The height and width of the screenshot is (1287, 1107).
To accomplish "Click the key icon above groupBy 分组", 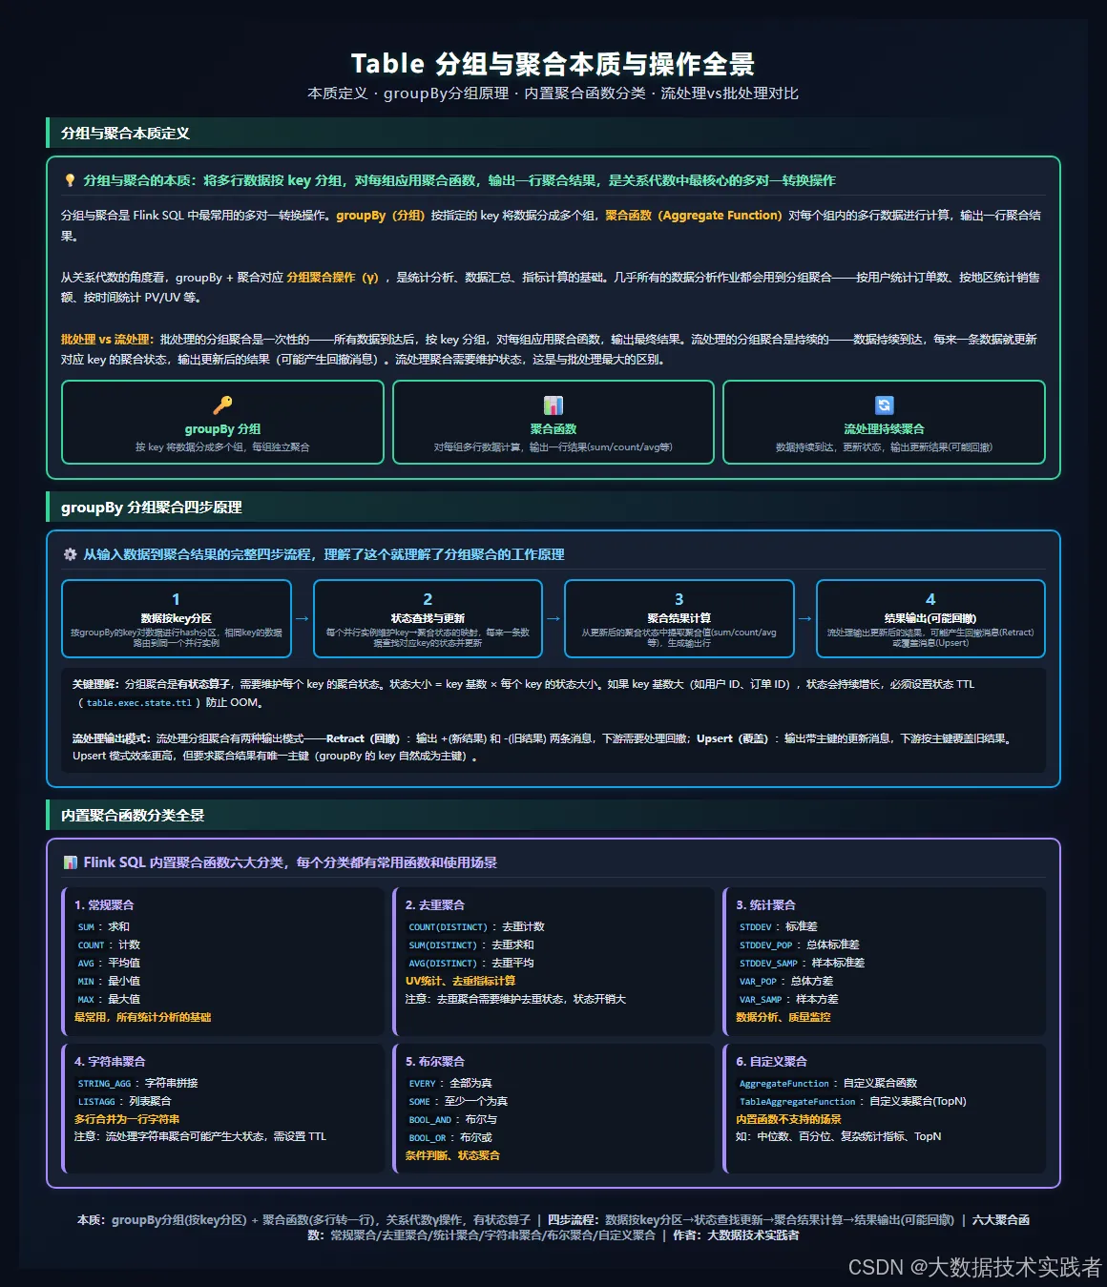I will tap(222, 405).
